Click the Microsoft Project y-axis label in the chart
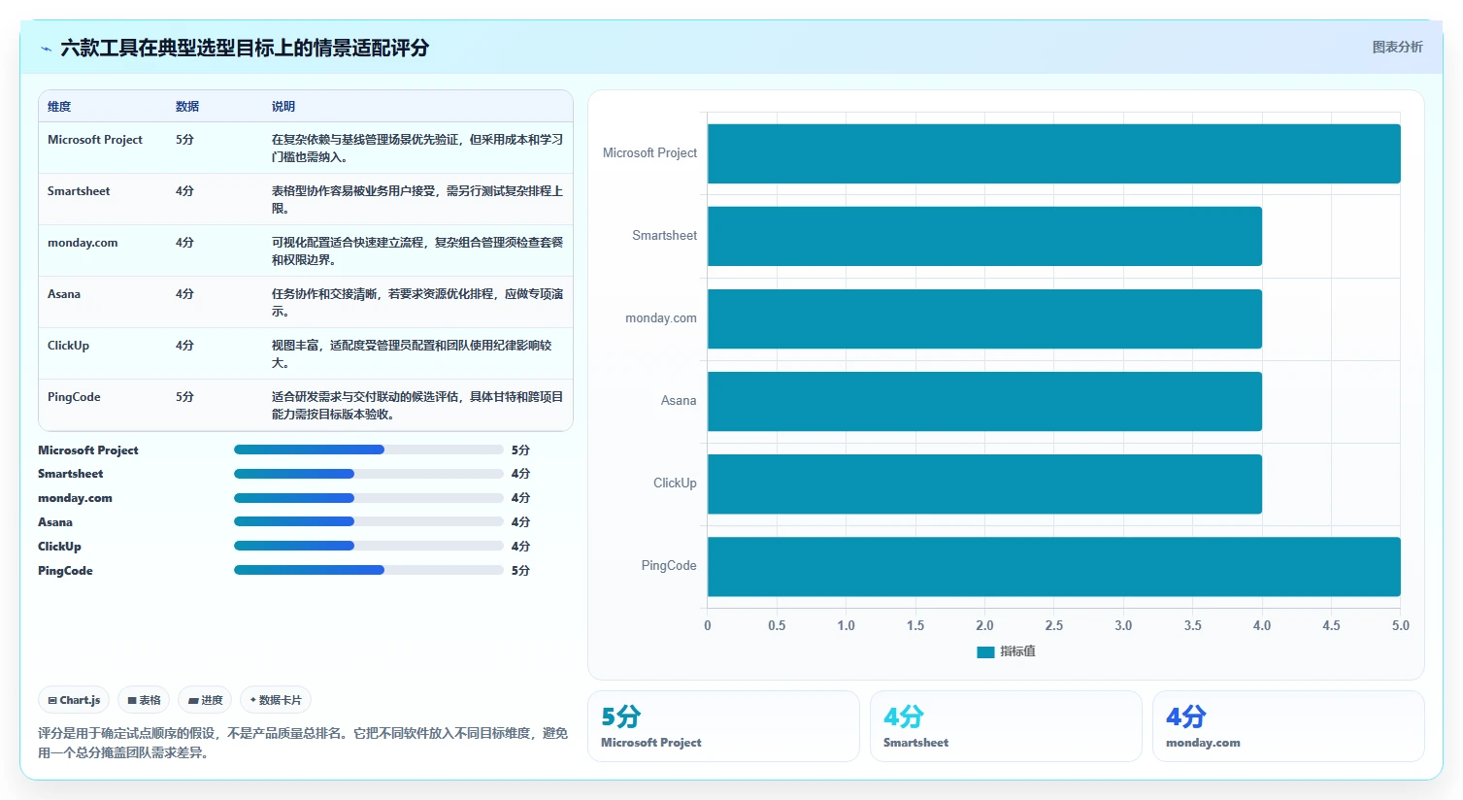The image size is (1463, 800). (649, 153)
